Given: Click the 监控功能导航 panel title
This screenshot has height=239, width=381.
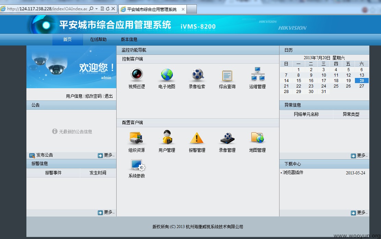Looking at the screenshot, I should 134,50.
